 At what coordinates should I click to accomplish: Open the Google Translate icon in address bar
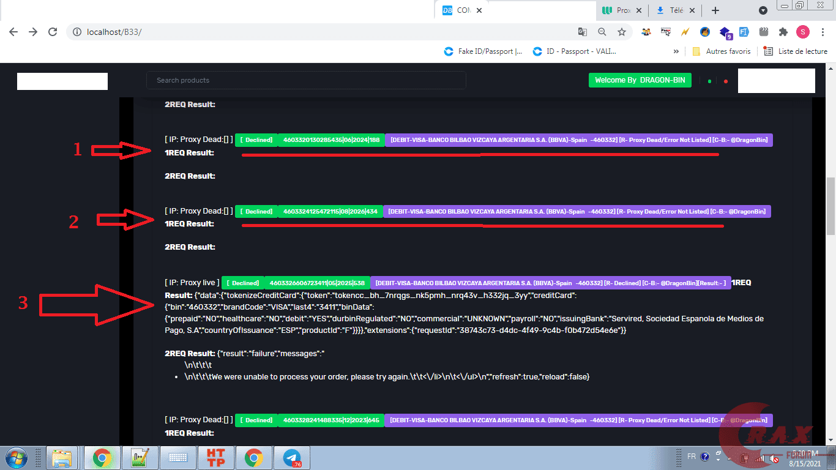[583, 32]
